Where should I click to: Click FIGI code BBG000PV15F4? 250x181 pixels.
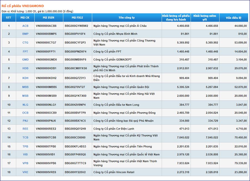click(x=75, y=34)
